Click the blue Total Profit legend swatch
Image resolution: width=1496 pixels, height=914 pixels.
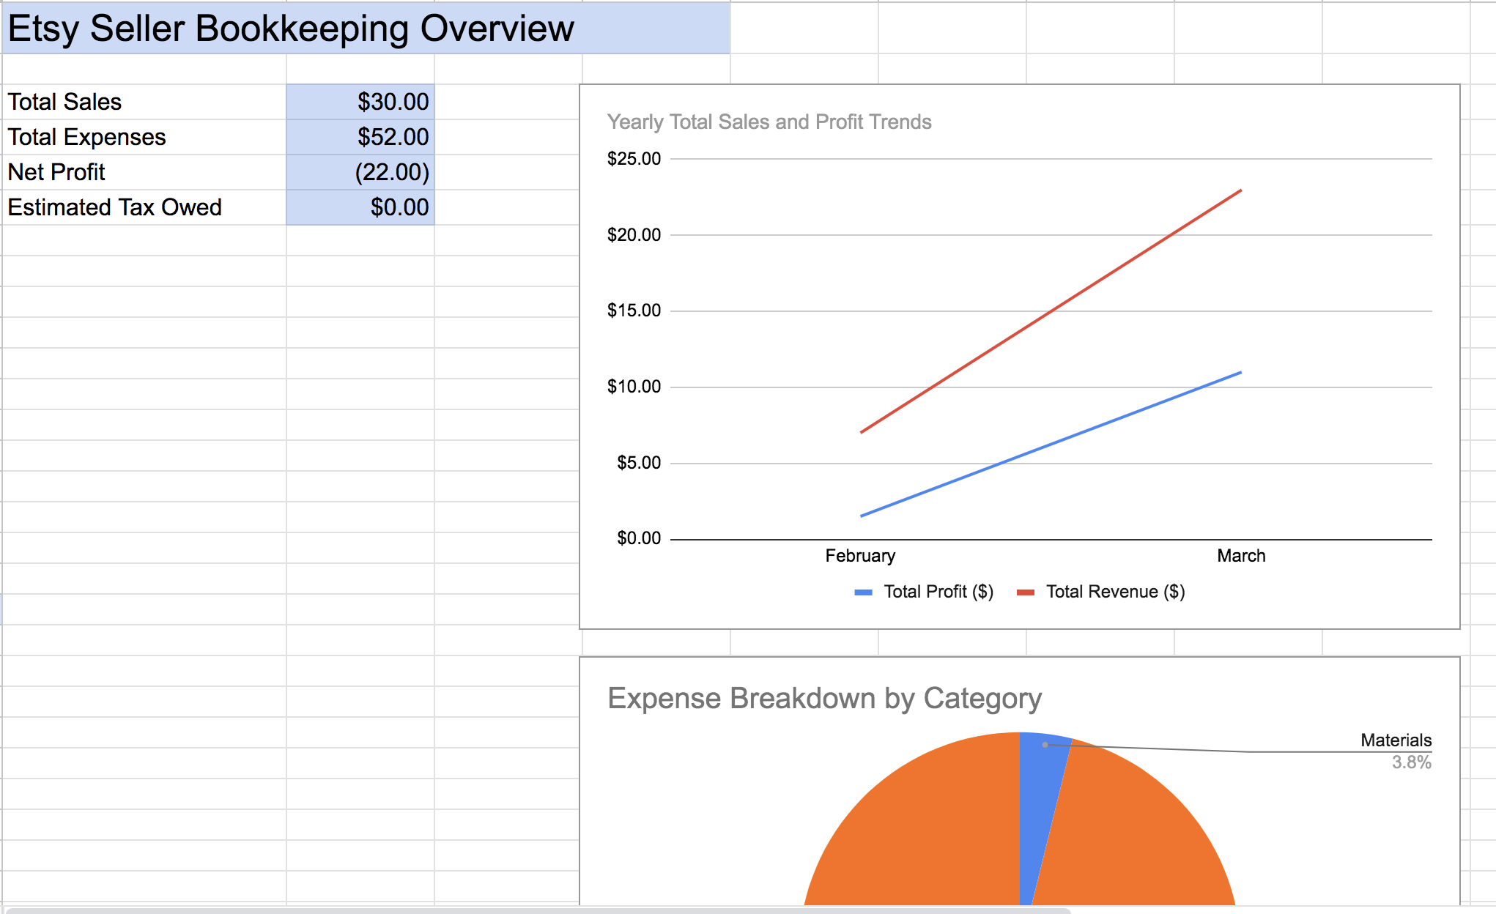[x=863, y=592]
